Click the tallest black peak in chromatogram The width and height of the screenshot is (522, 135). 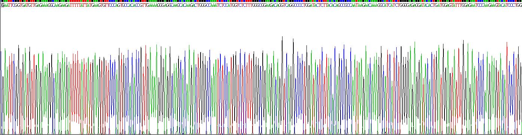[282, 85]
